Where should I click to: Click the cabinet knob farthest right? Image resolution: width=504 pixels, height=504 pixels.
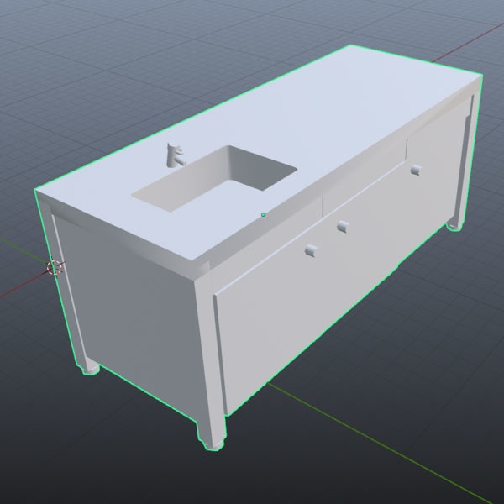pyautogui.click(x=416, y=170)
